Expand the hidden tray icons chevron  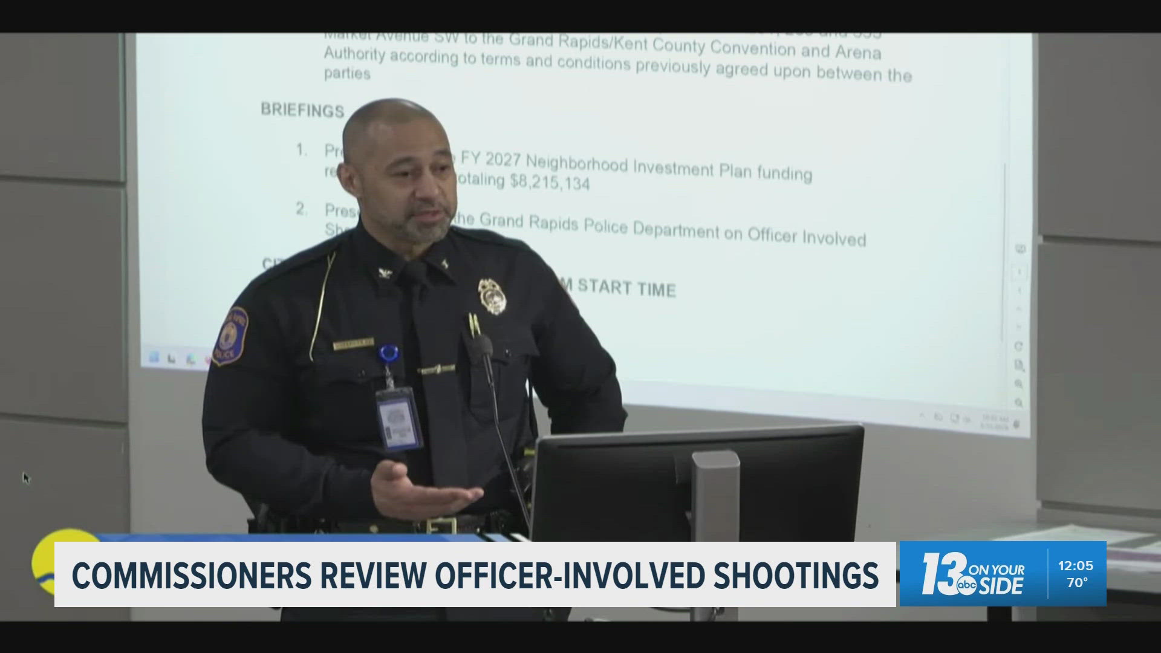point(922,415)
